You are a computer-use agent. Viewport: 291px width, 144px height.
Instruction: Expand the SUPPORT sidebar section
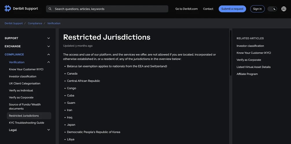[x=49, y=38]
